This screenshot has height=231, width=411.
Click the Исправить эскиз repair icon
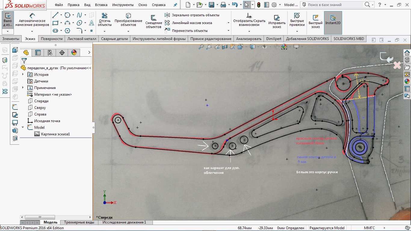[277, 18]
